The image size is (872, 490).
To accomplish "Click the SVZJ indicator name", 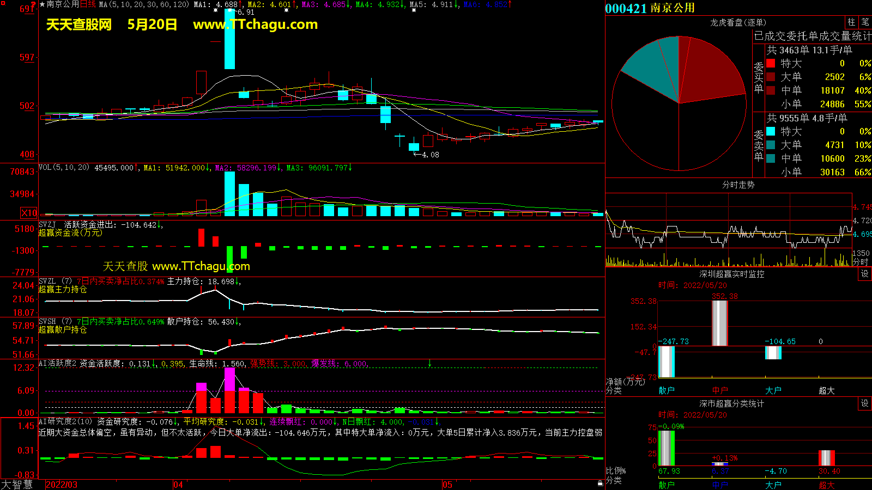I will pyautogui.click(x=47, y=224).
